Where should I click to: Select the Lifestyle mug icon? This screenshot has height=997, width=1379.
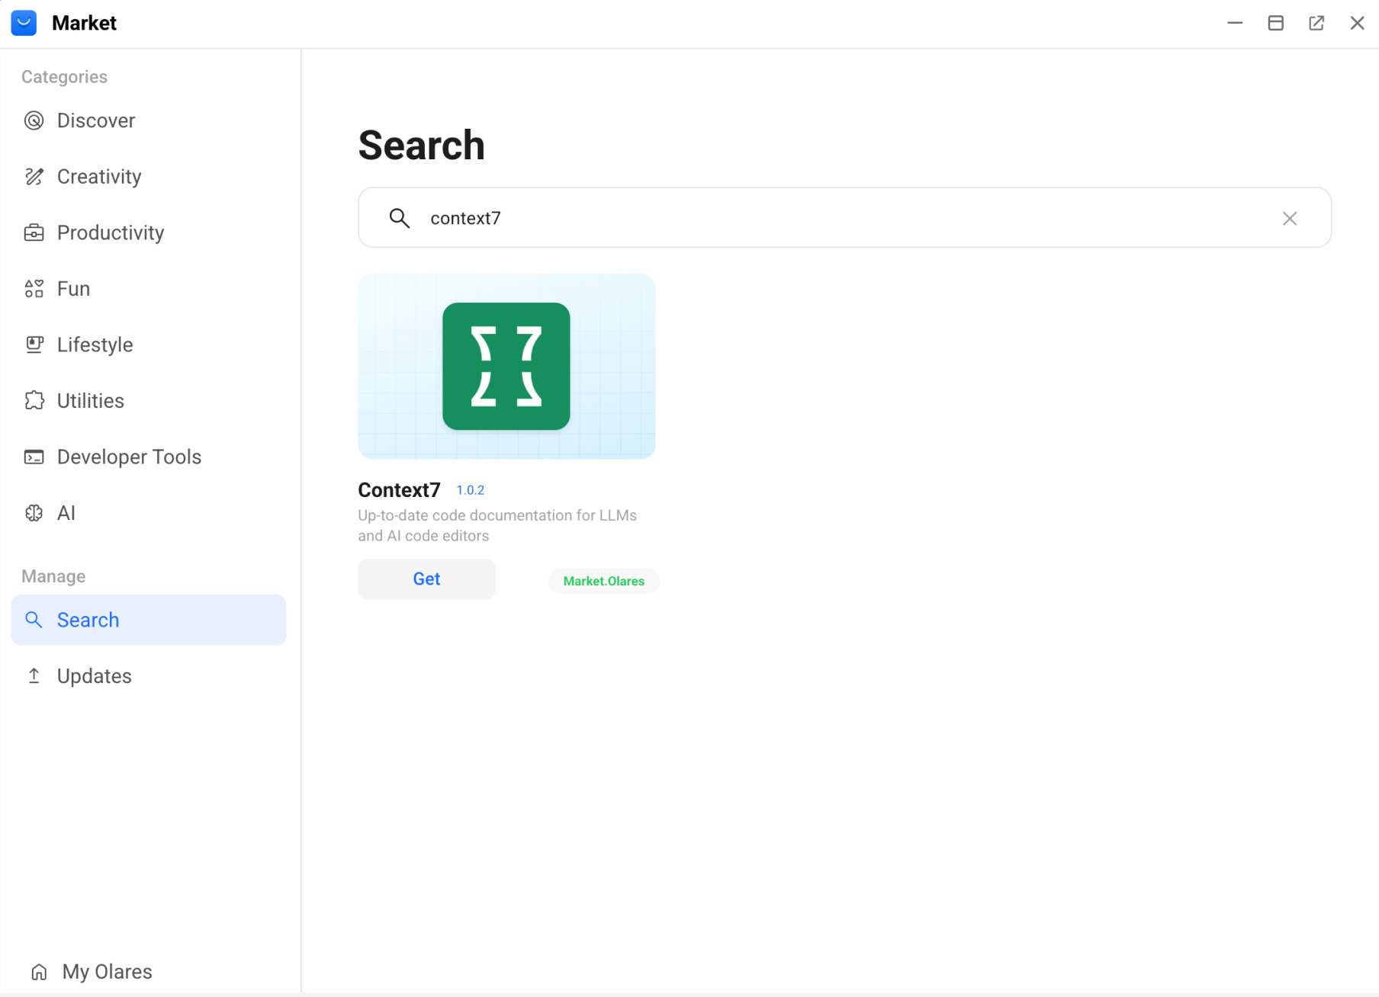(34, 344)
